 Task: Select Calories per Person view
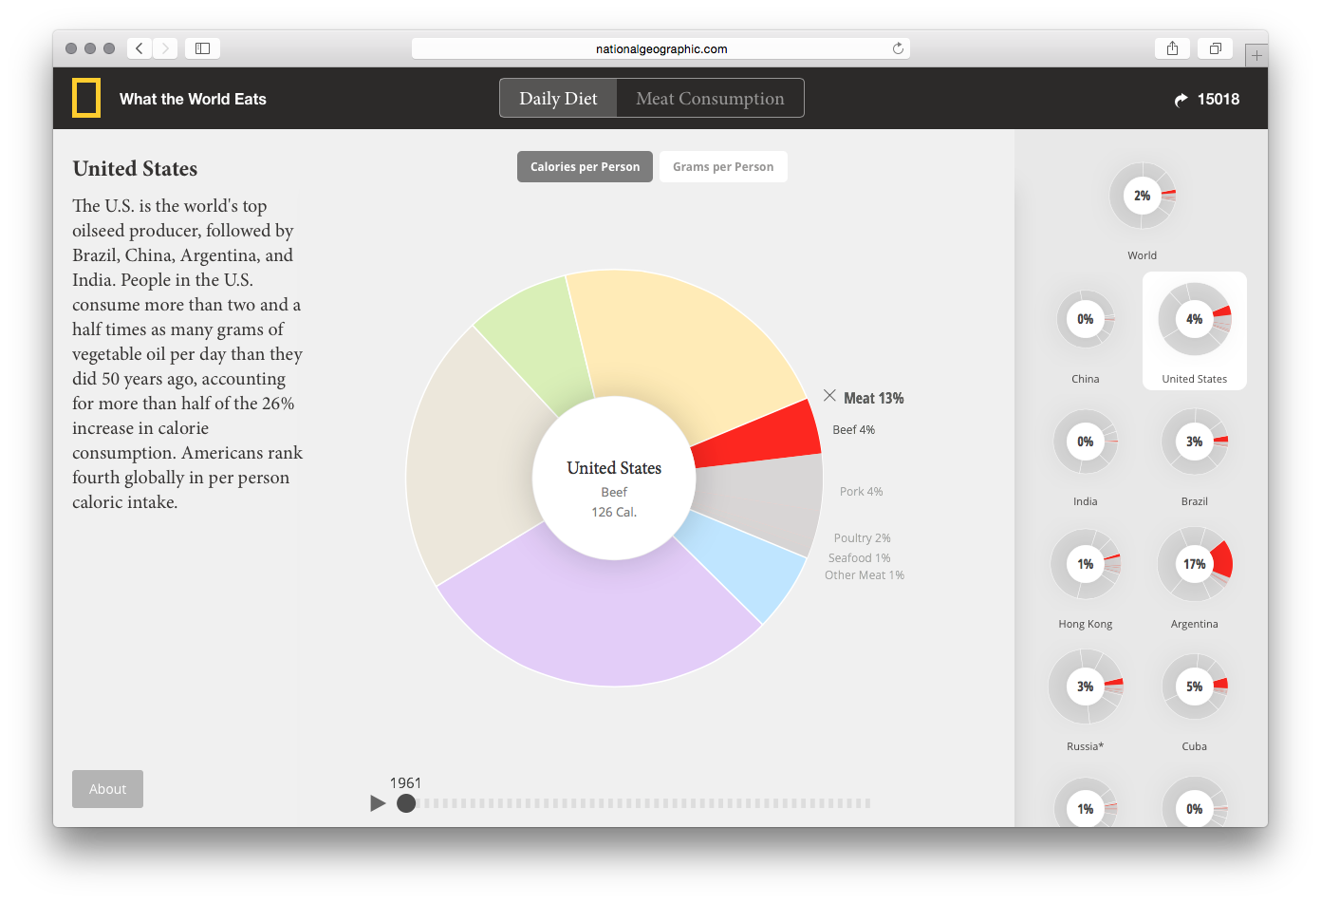tap(585, 167)
